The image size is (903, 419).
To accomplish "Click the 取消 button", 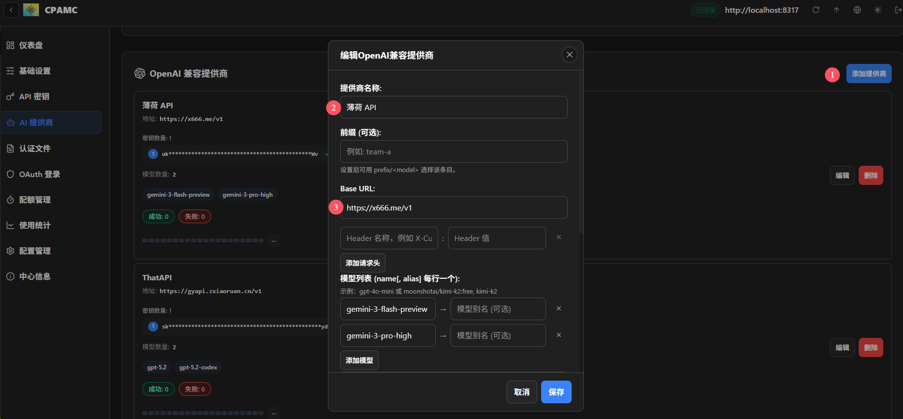I will click(522, 392).
